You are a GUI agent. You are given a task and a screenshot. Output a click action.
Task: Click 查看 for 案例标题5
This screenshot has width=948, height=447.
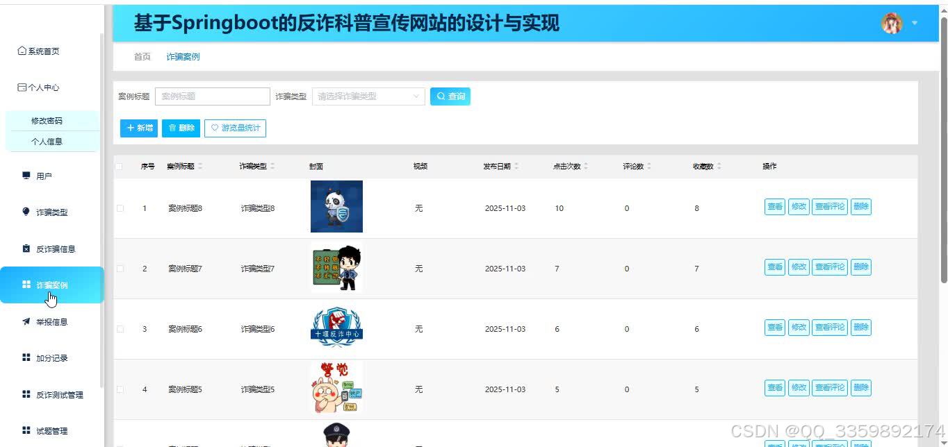[x=775, y=387]
